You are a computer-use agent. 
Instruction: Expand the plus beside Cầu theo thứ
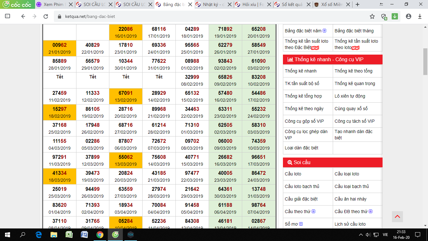pos(313,212)
